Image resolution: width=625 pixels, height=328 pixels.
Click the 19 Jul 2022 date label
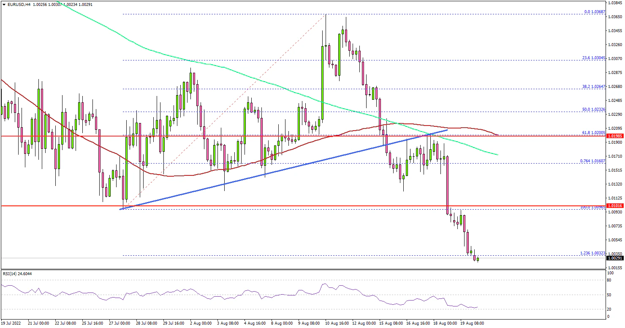point(11,323)
